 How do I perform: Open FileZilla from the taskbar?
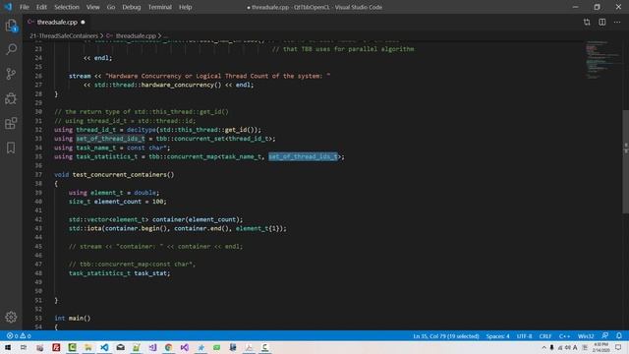point(56,347)
